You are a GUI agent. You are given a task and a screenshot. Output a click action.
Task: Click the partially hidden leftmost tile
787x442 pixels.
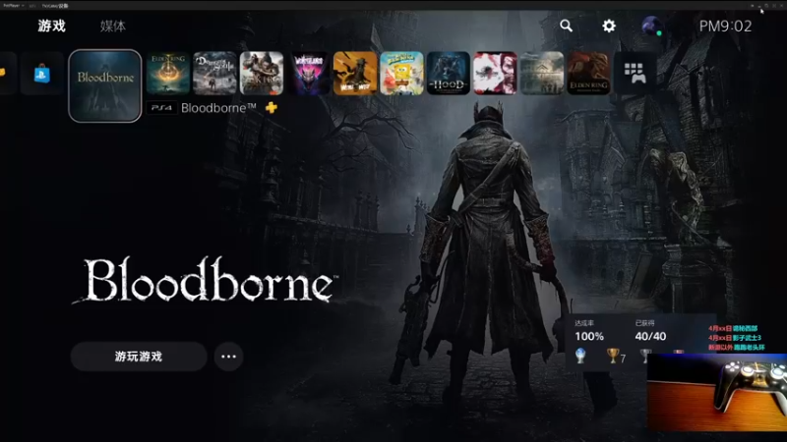click(8, 73)
